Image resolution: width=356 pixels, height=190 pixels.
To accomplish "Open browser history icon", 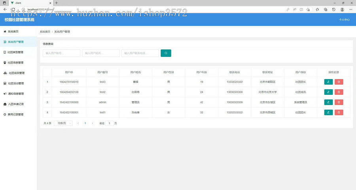I will [x=333, y=9].
